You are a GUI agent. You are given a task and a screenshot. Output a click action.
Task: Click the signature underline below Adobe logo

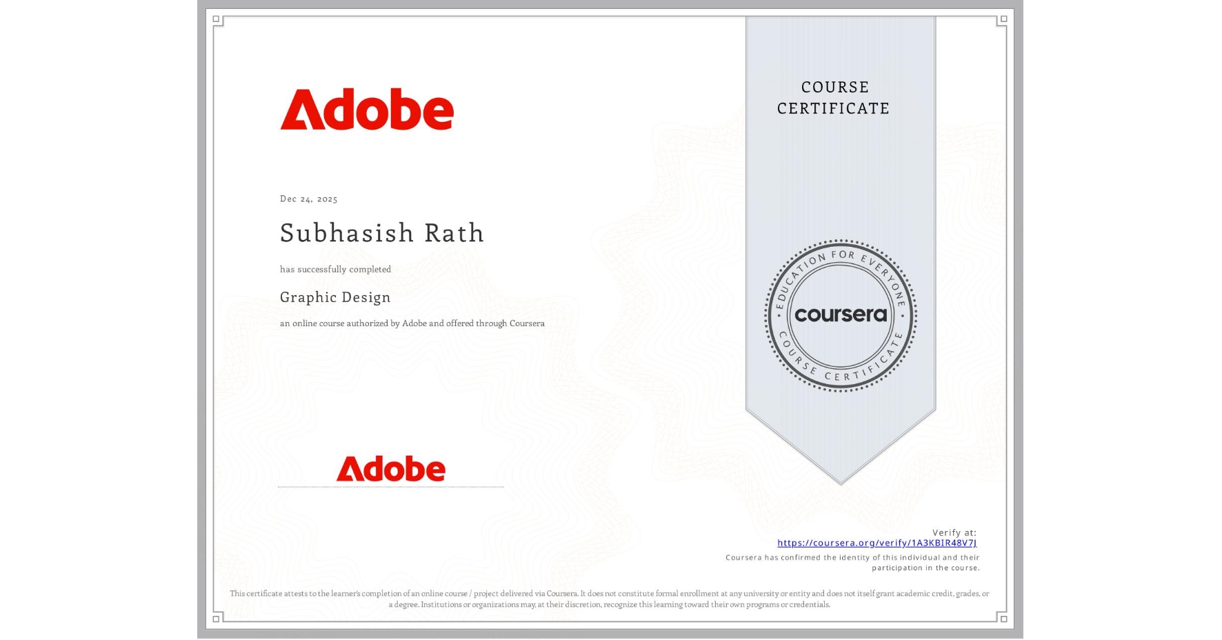[x=391, y=486]
